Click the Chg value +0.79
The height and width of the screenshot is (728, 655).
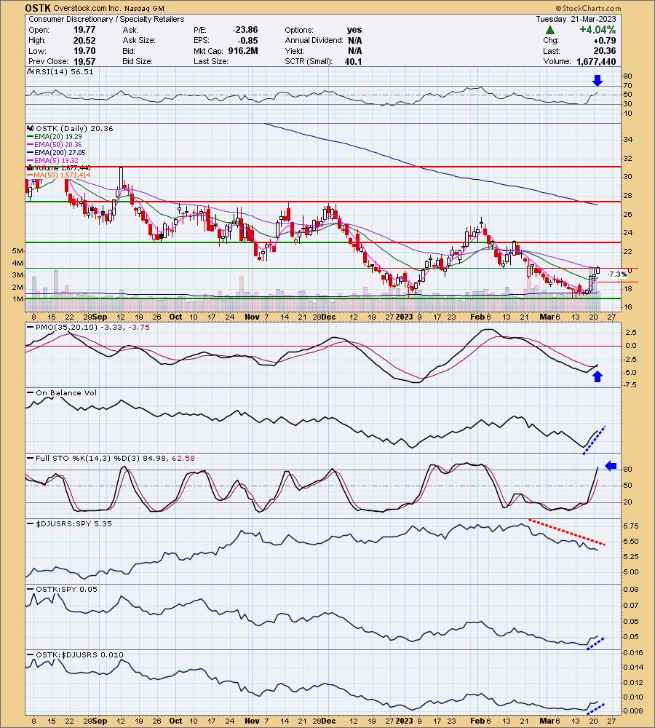coord(605,40)
